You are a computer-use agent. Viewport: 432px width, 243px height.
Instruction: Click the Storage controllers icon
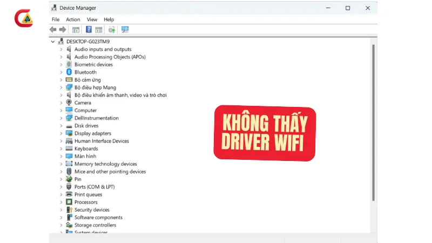point(69,225)
